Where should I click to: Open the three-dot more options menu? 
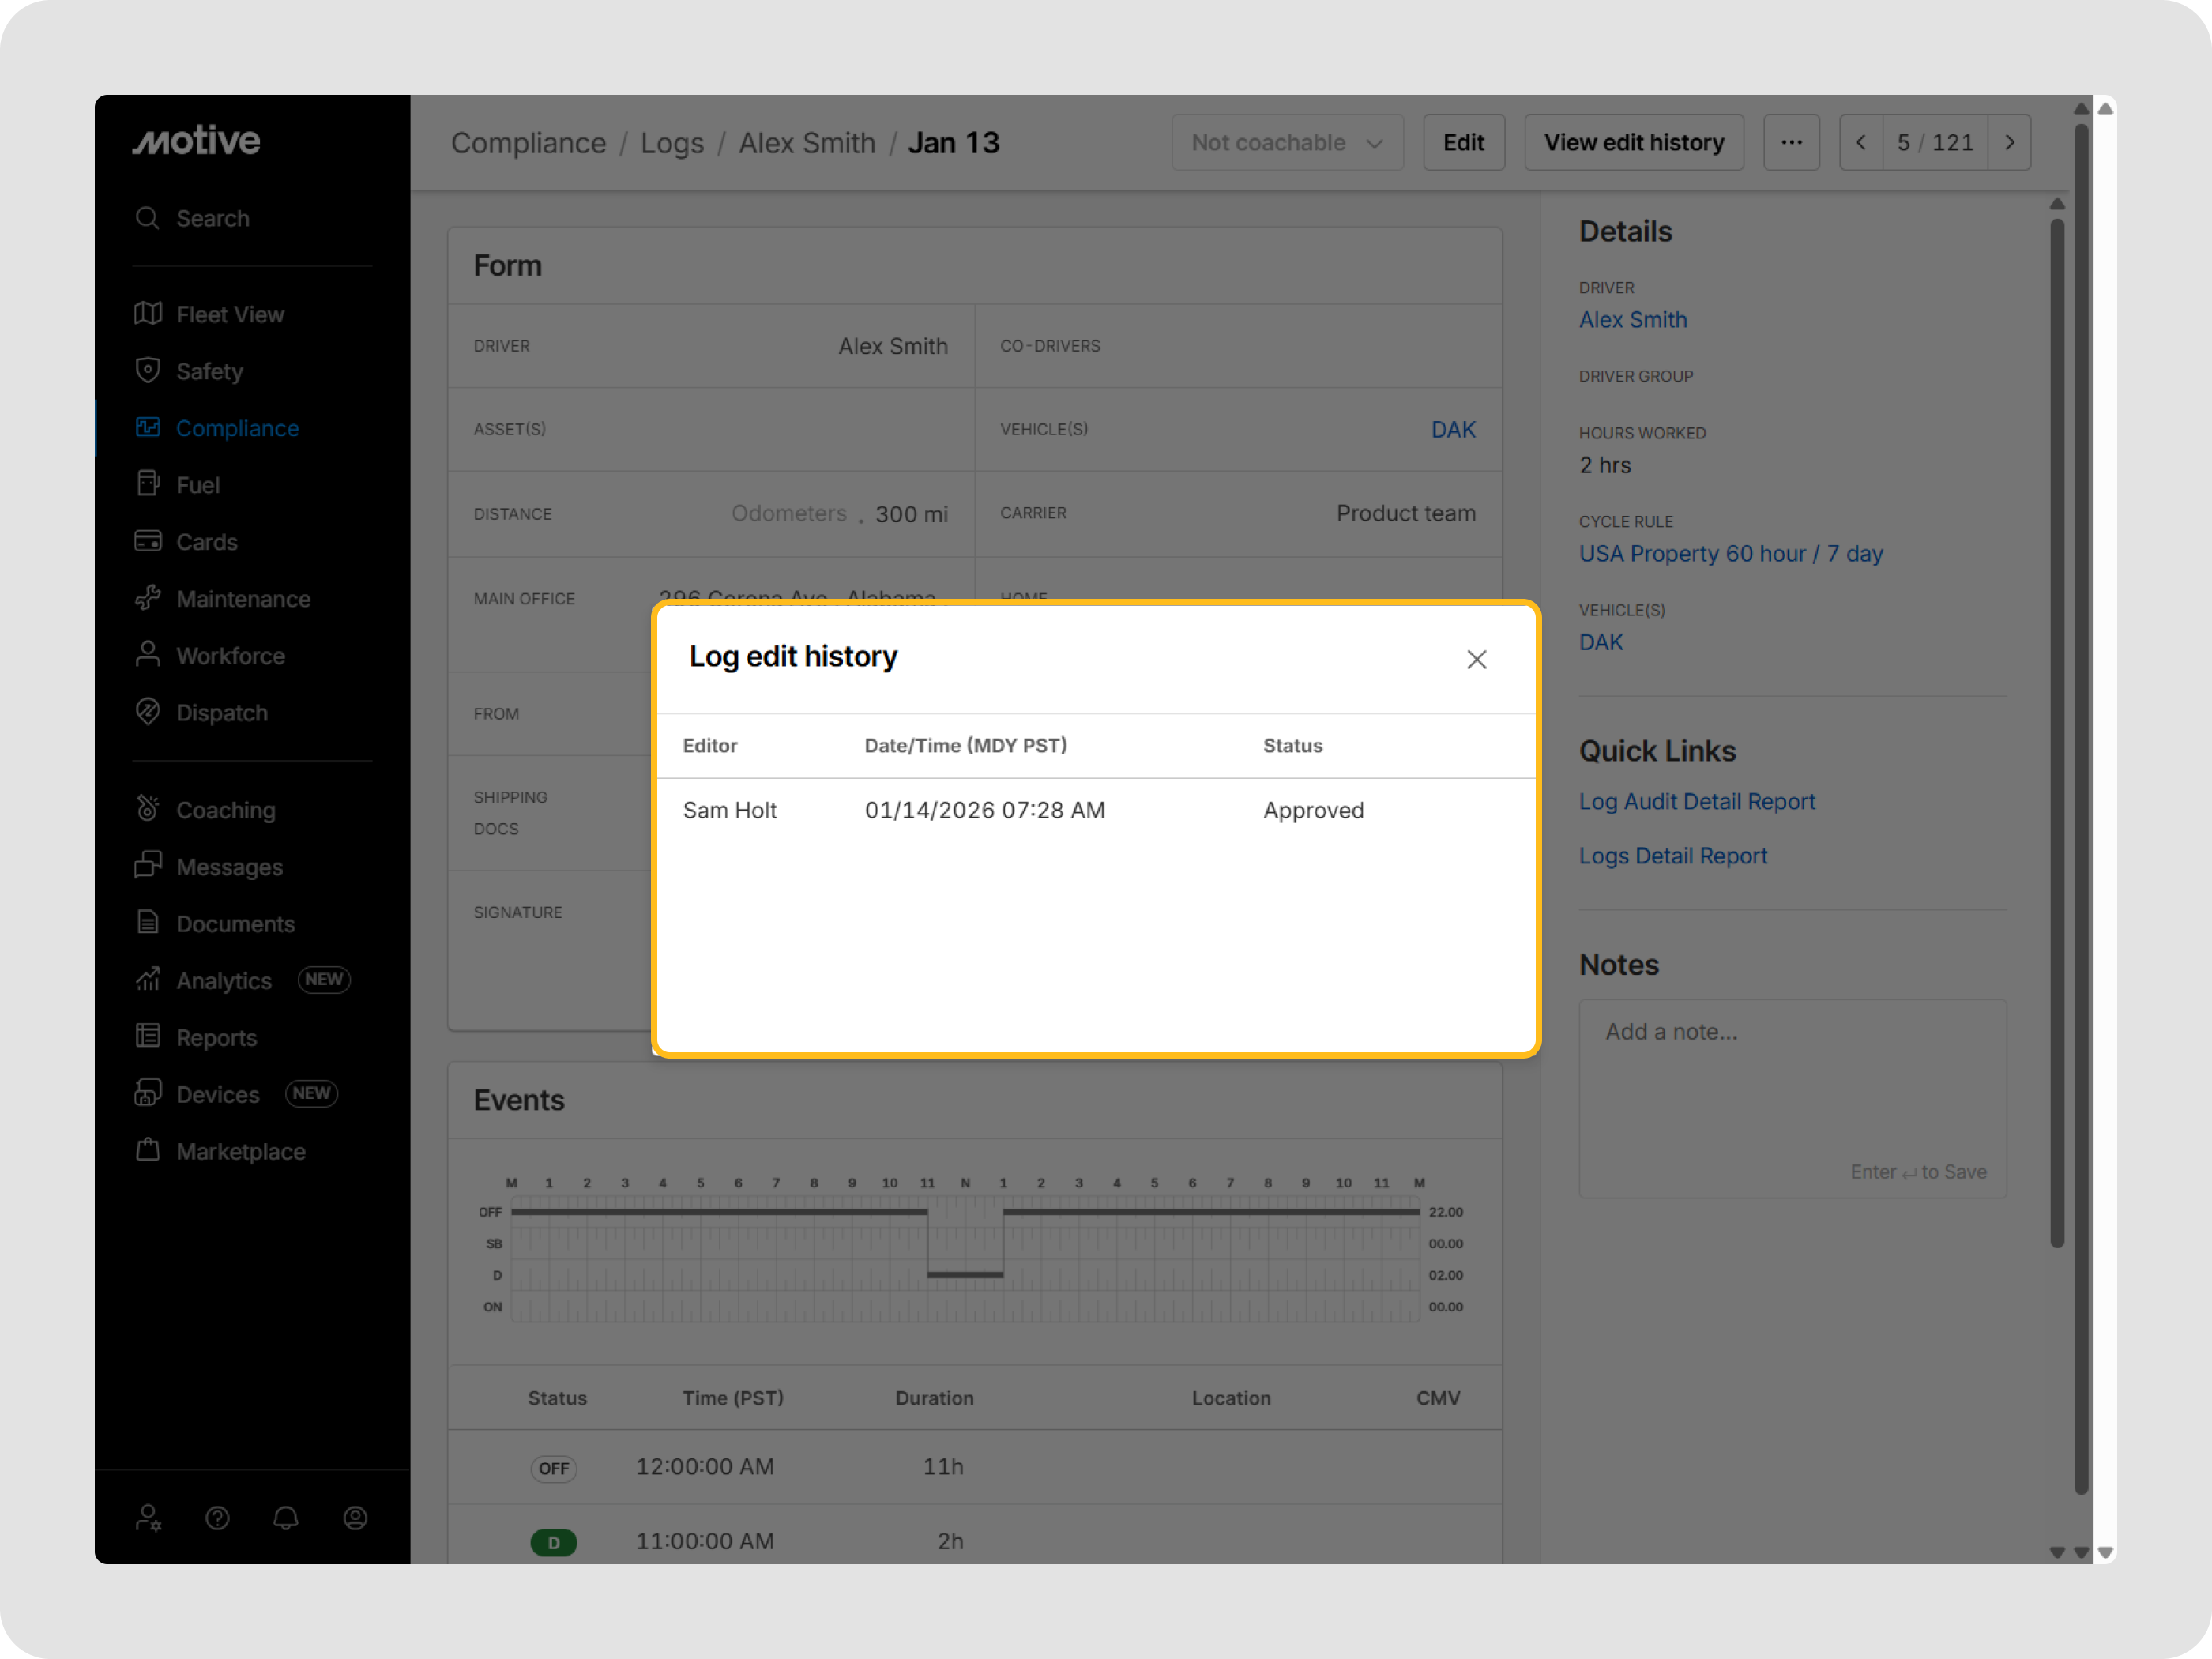tap(1791, 143)
